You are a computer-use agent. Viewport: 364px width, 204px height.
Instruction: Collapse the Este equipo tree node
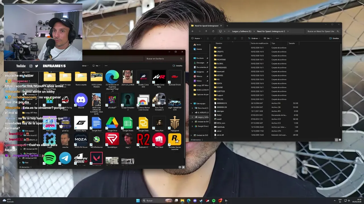click(x=191, y=103)
